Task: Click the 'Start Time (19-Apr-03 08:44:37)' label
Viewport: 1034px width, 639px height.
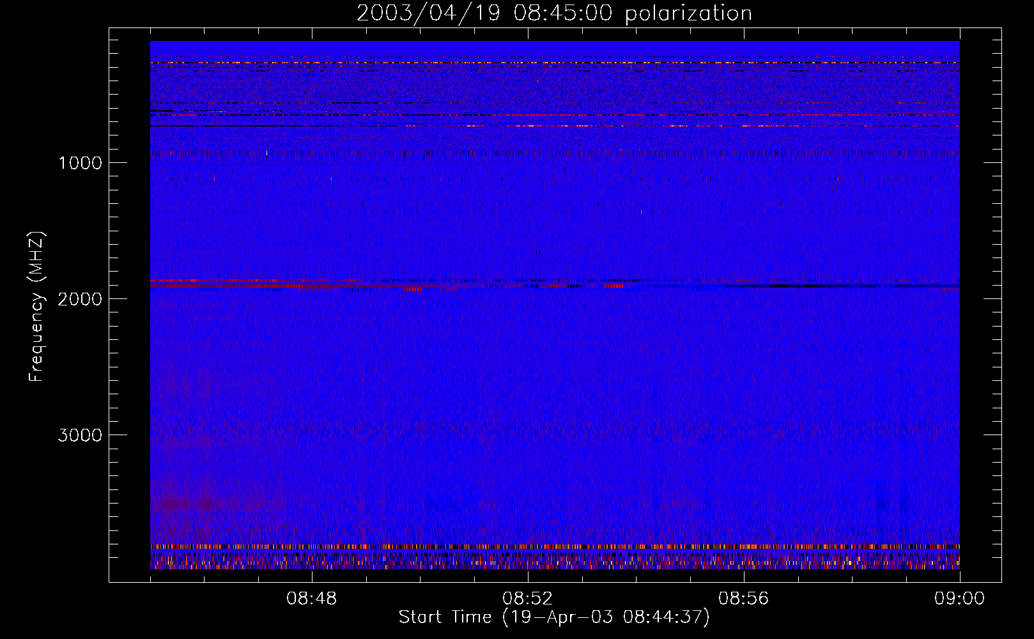Action: pyautogui.click(x=554, y=617)
